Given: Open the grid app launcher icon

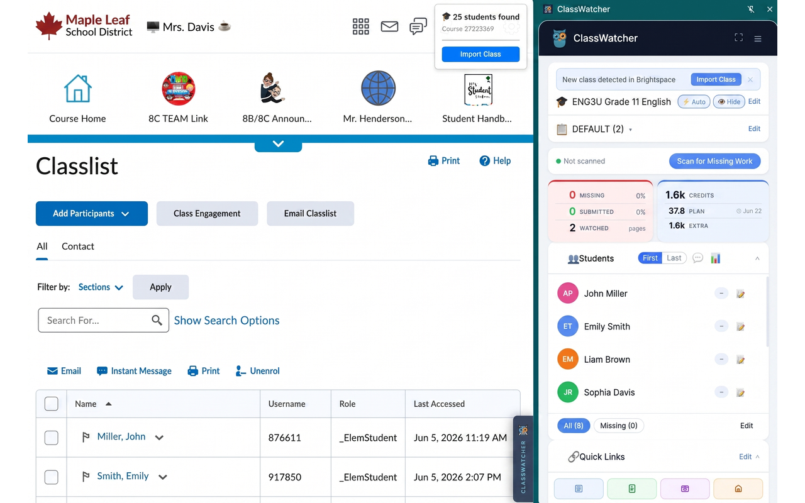Looking at the screenshot, I should [361, 26].
